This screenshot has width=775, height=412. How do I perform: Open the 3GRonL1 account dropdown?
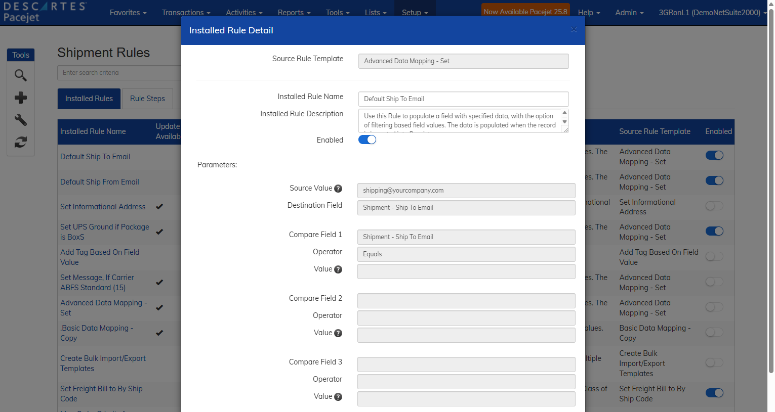click(713, 12)
